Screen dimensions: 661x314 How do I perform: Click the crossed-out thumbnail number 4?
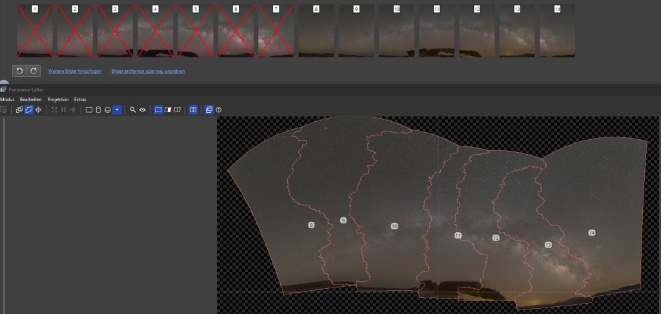(155, 31)
